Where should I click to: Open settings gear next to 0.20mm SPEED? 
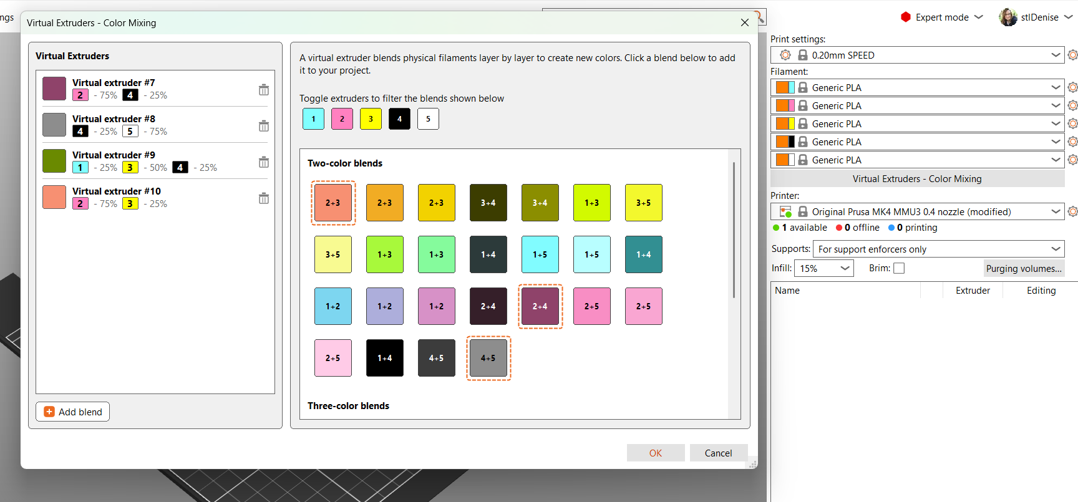tap(1072, 55)
